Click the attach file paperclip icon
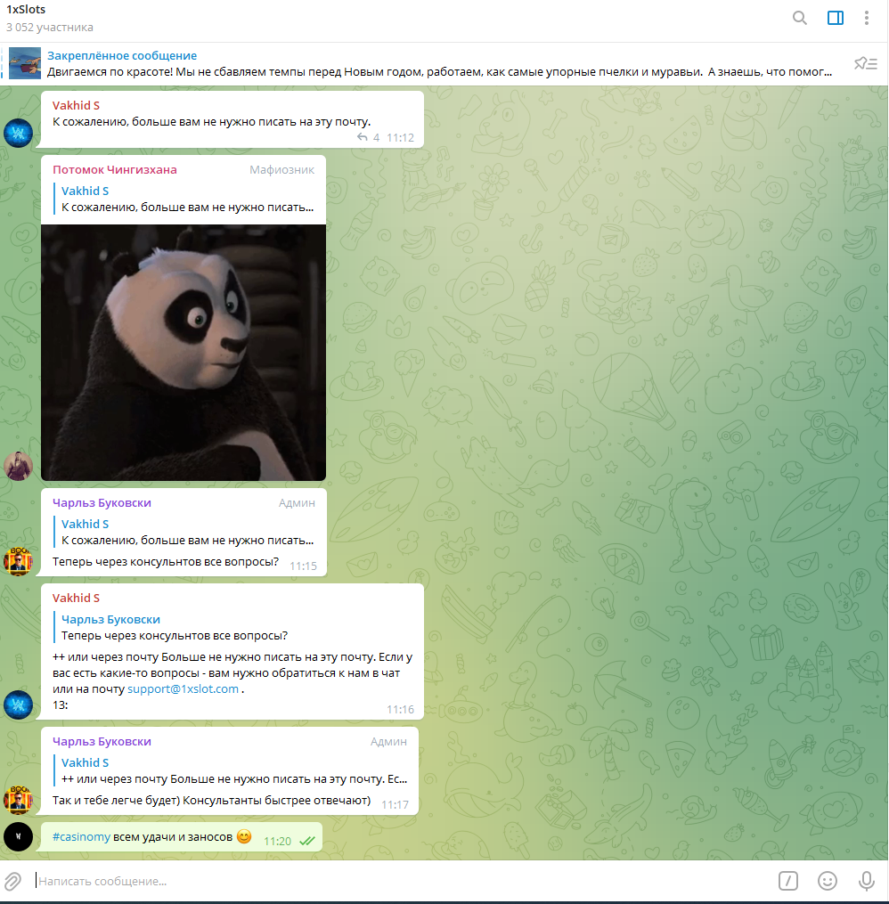889x904 pixels. coord(13,881)
